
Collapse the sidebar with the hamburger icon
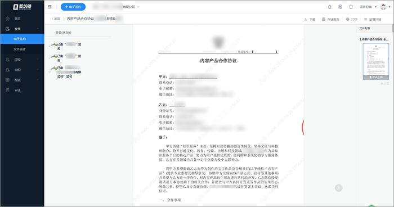click(50, 7)
